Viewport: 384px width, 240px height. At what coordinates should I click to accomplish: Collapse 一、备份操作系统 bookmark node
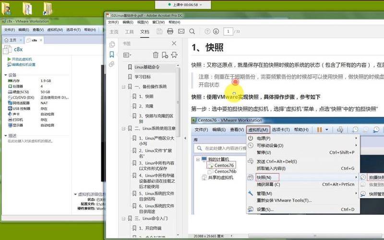[x=123, y=87]
